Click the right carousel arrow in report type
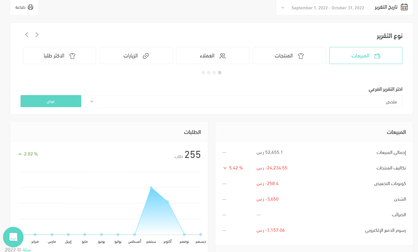Screen dimensions: 418x252 click(x=37, y=35)
